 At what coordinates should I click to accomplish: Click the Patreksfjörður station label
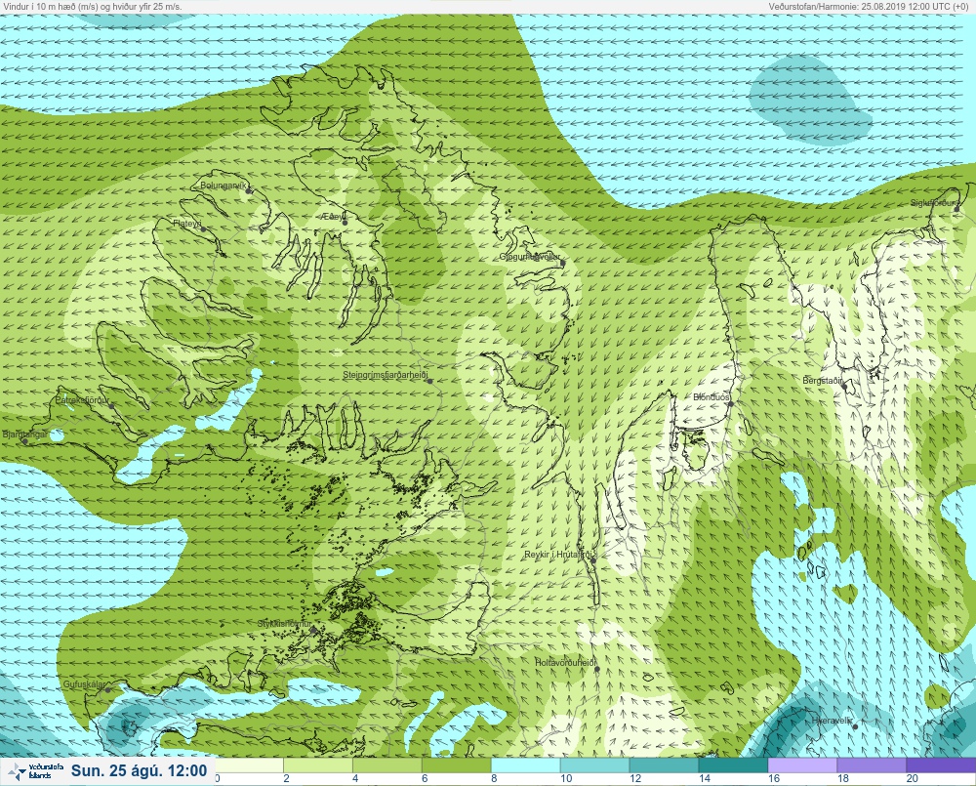click(x=82, y=400)
